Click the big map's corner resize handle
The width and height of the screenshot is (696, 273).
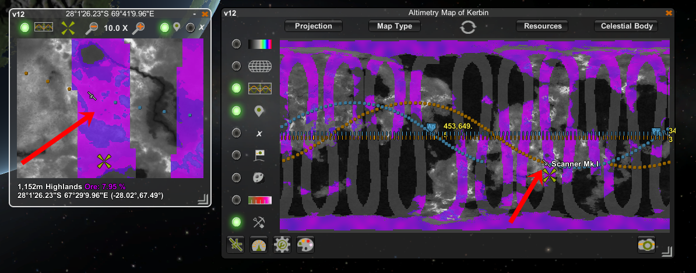pyautogui.click(x=666, y=252)
